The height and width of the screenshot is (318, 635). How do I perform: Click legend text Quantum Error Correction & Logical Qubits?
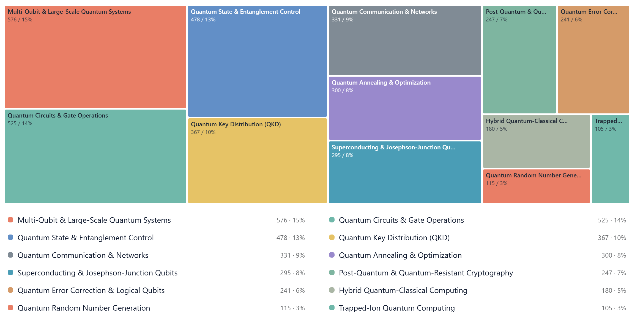(91, 291)
